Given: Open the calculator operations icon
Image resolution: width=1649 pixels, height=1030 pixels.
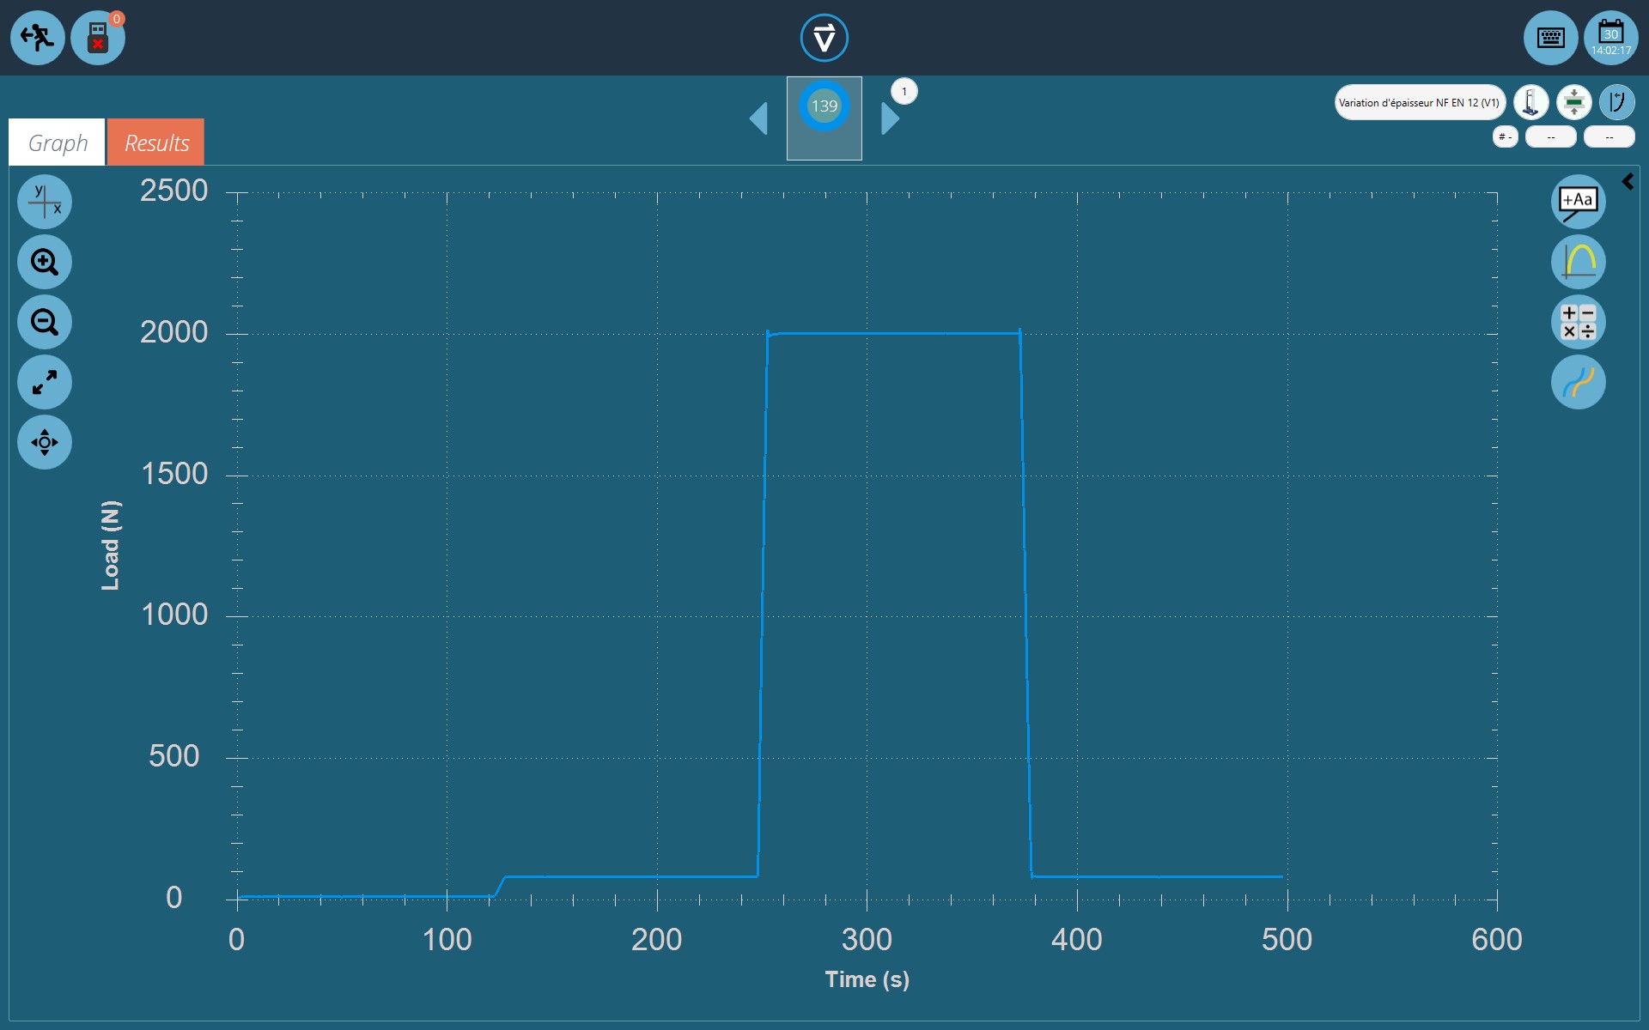Looking at the screenshot, I should coord(1578,322).
